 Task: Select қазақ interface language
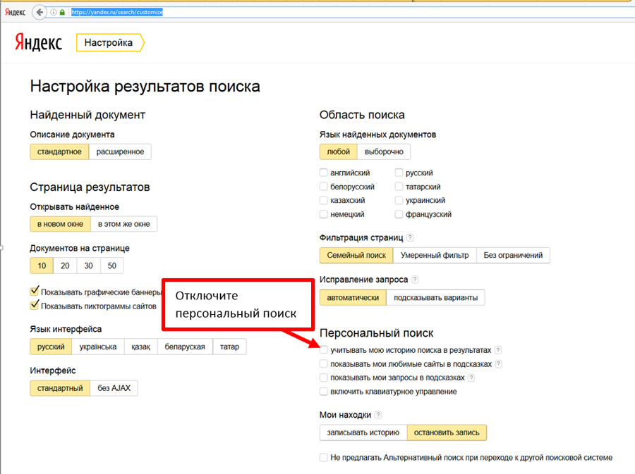[x=141, y=347]
